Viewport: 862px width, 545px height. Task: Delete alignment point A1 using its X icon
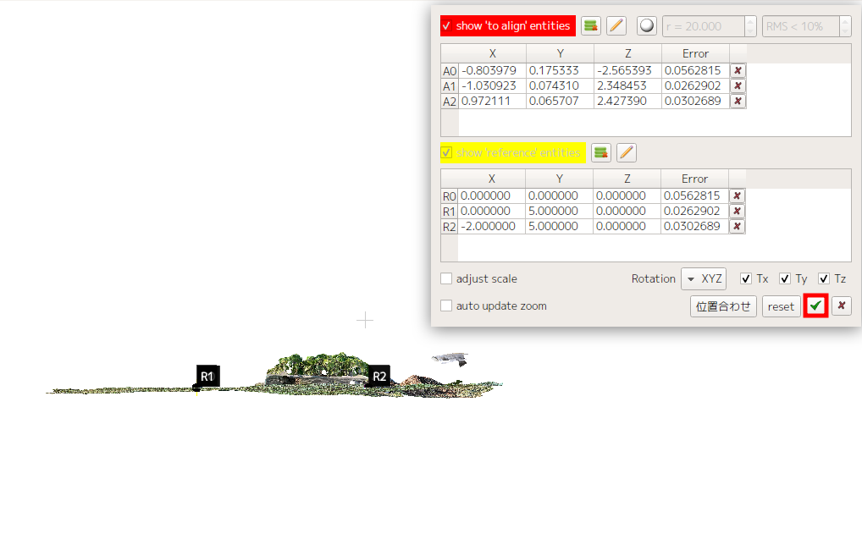click(x=738, y=85)
